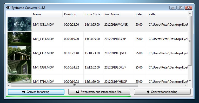Click the horizontal scrollbar thumb

coord(75,85)
